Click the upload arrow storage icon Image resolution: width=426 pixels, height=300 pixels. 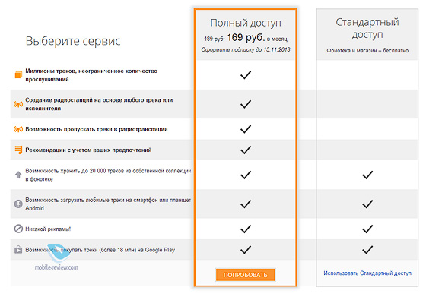[18, 175]
